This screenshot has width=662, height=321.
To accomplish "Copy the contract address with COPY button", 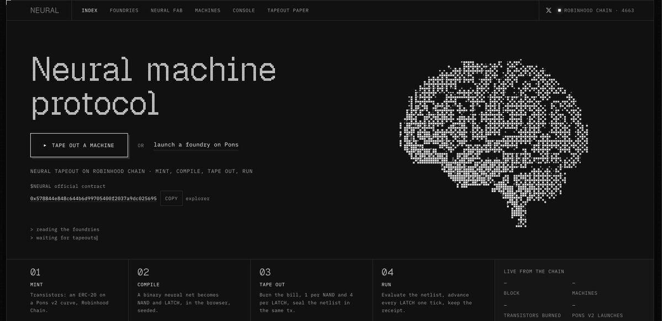I will point(171,198).
